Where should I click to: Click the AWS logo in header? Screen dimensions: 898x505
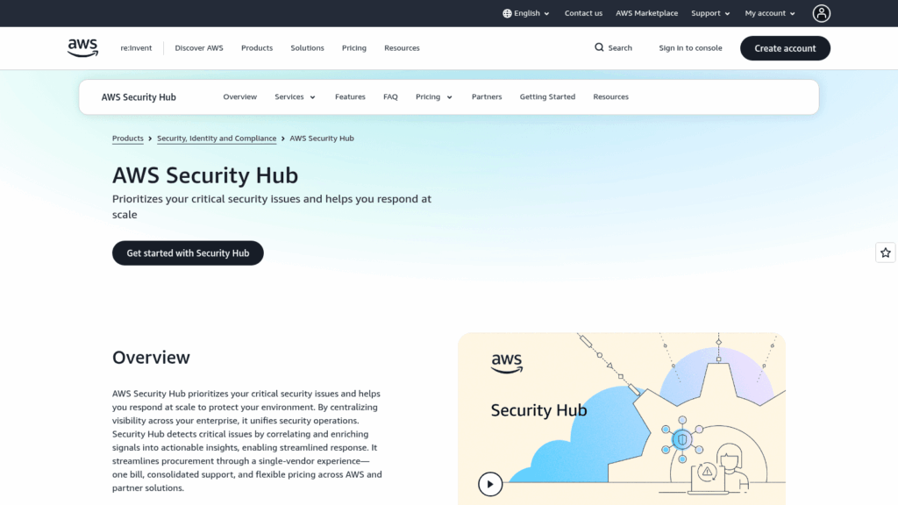[82, 48]
